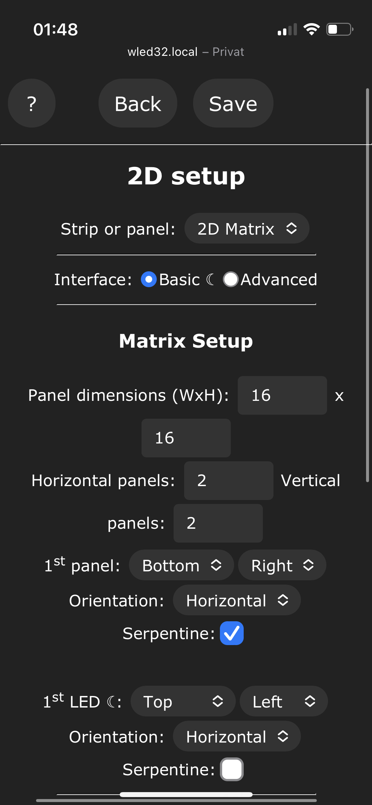
Task: Open the Strip or panel dropdown
Action: tap(246, 228)
